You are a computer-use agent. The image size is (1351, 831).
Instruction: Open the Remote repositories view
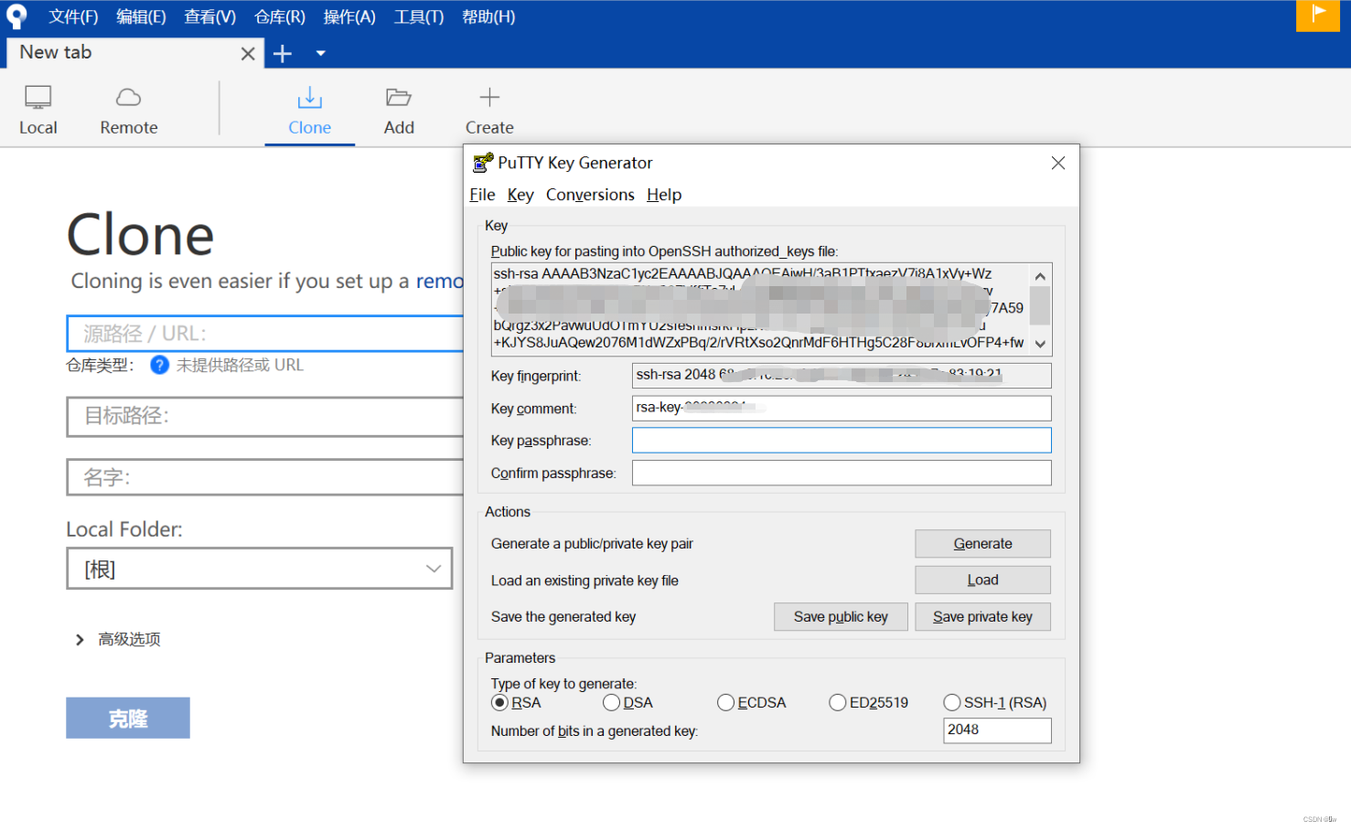(x=129, y=111)
